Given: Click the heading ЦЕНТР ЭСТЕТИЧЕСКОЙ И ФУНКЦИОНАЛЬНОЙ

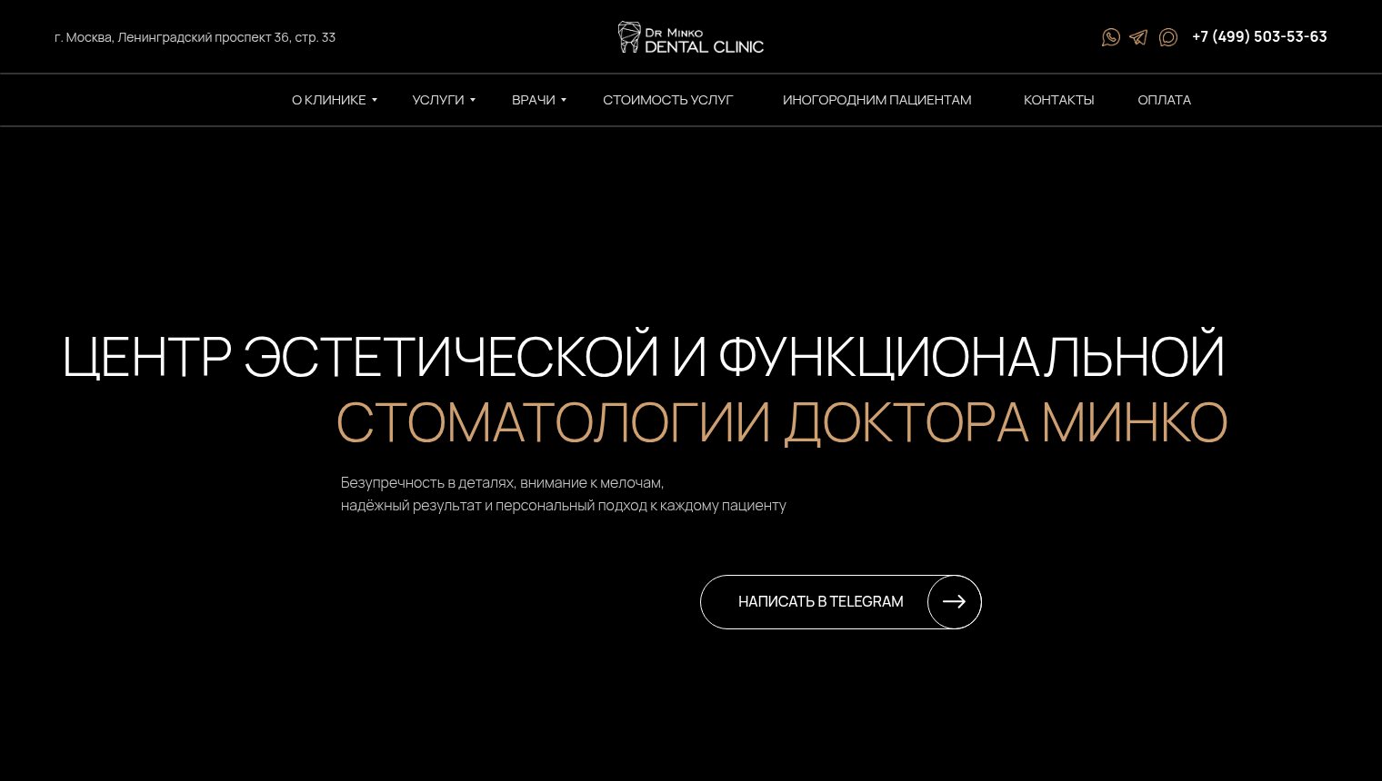Looking at the screenshot, I should pyautogui.click(x=643, y=356).
